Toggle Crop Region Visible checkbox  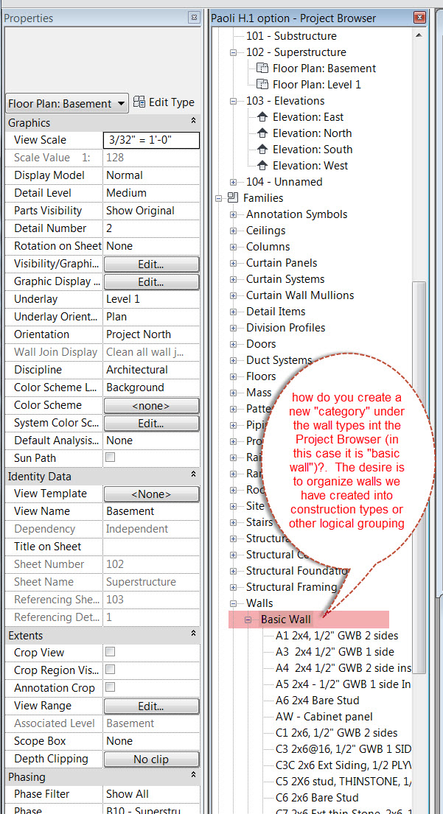(110, 669)
